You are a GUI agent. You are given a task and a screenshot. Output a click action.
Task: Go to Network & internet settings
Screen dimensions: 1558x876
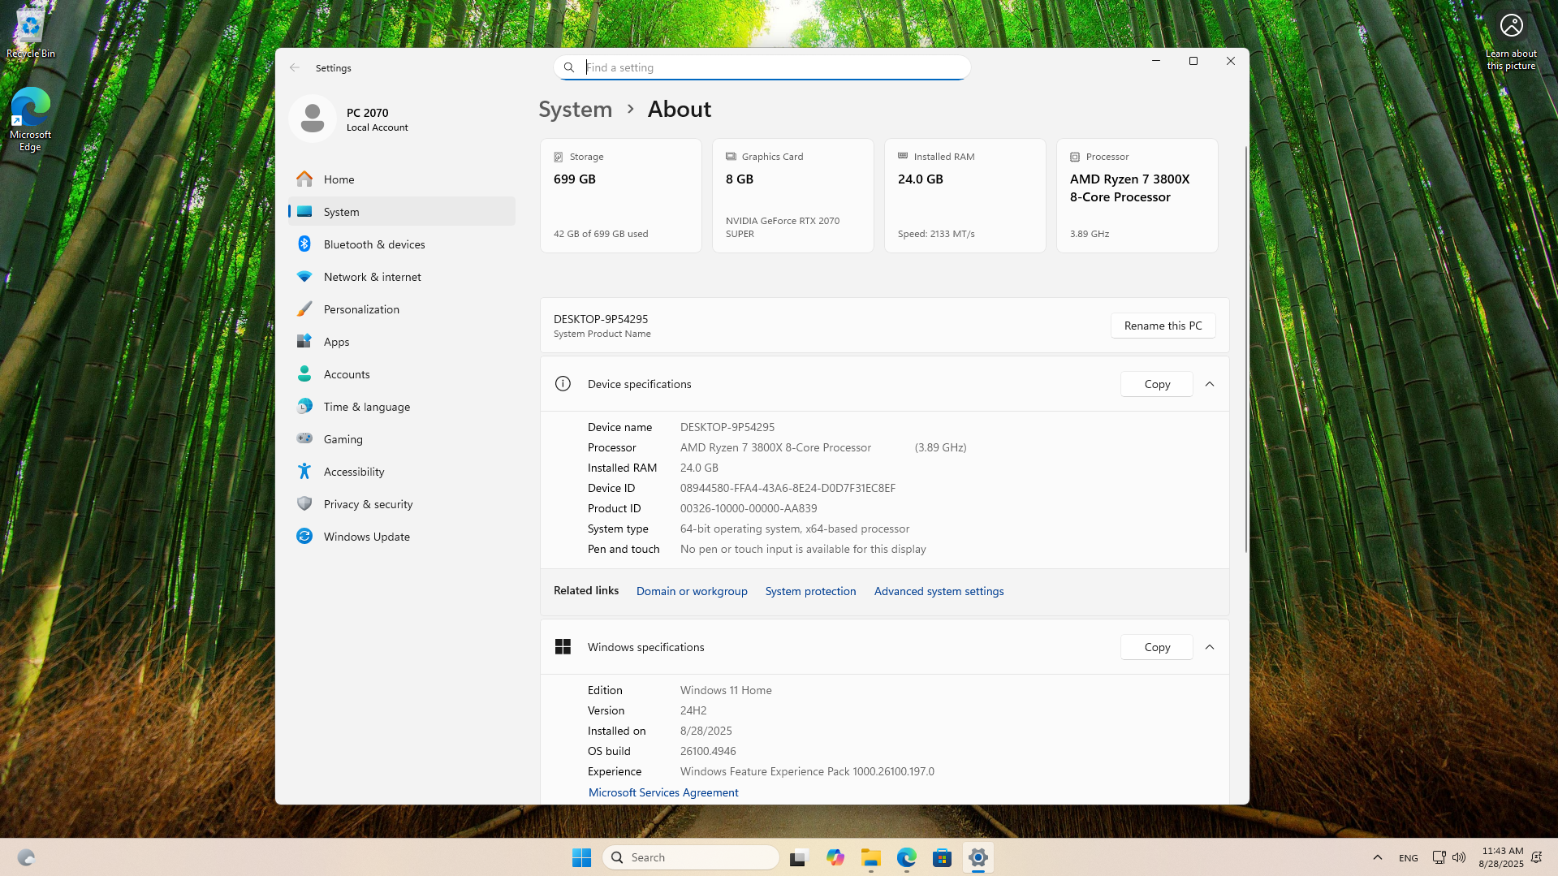coord(402,277)
